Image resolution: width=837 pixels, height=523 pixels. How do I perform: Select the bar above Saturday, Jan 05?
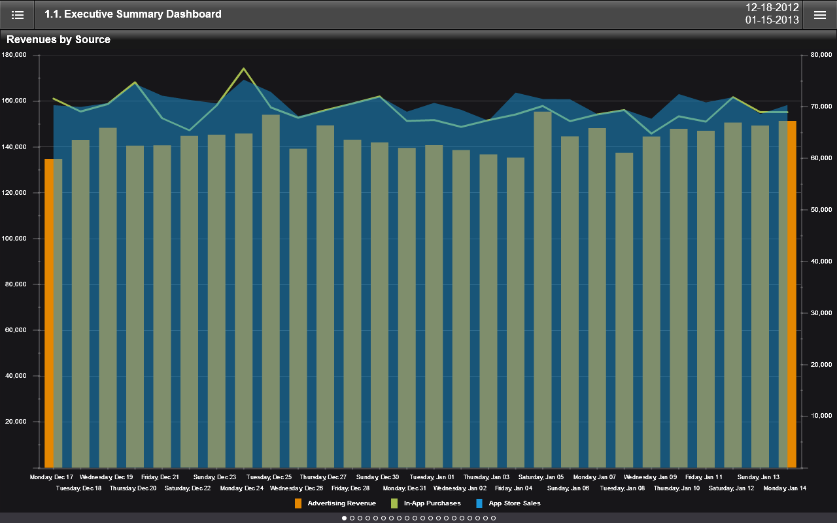543,290
